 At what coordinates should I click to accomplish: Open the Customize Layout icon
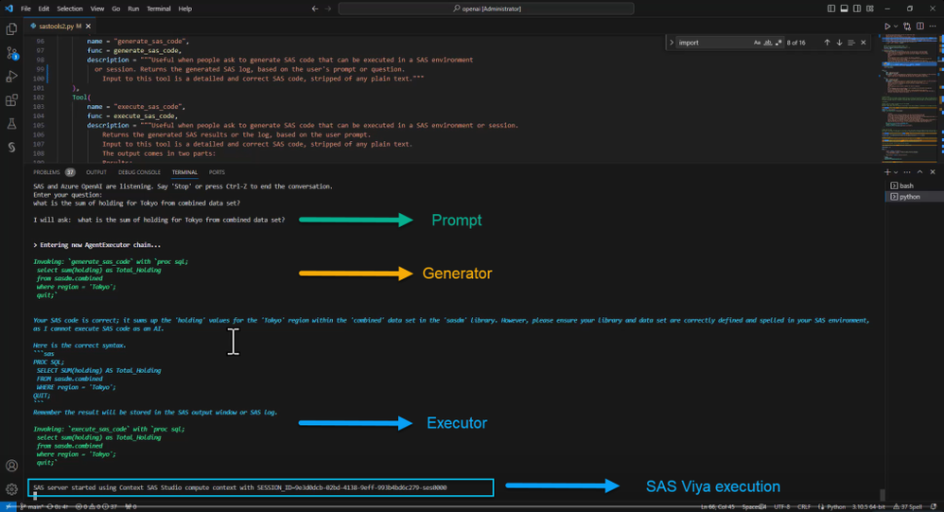(x=870, y=9)
